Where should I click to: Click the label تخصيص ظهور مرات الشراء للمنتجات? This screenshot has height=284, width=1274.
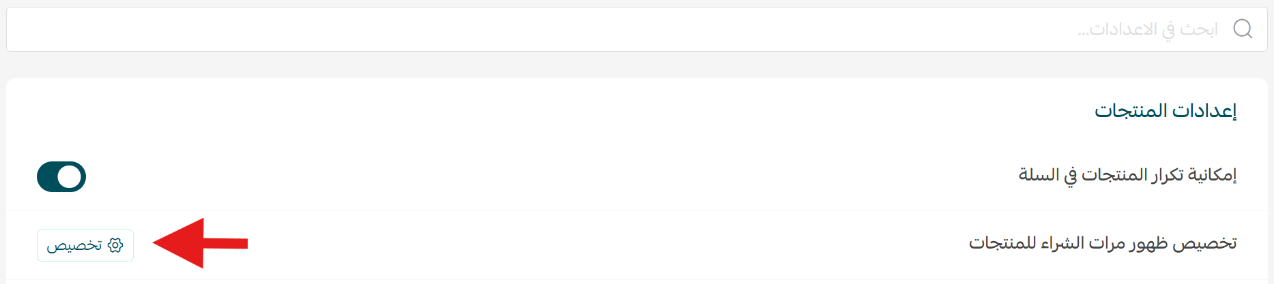coord(1103,244)
